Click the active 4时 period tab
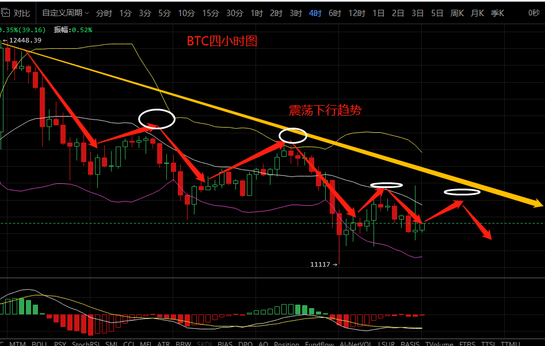The height and width of the screenshot is (346, 545). point(315,13)
